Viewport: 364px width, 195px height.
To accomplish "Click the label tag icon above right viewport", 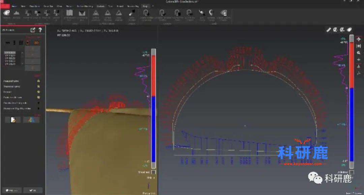I will point(350,30).
